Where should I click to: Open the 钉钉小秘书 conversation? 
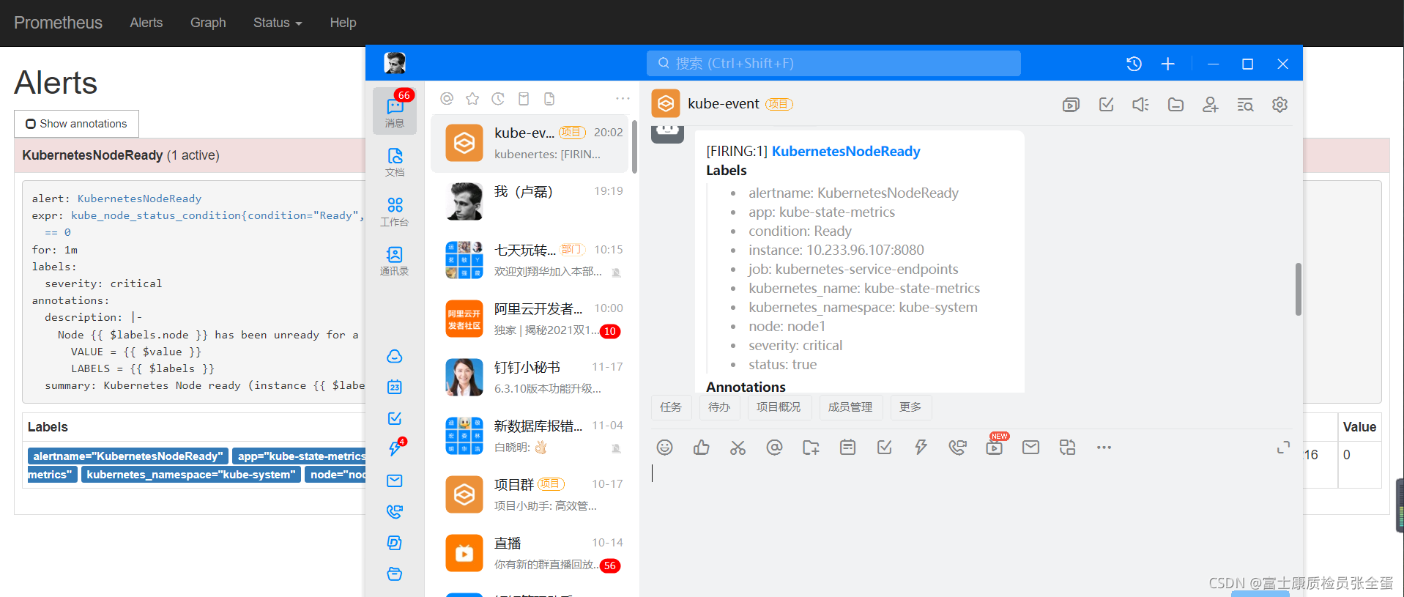[x=530, y=377]
